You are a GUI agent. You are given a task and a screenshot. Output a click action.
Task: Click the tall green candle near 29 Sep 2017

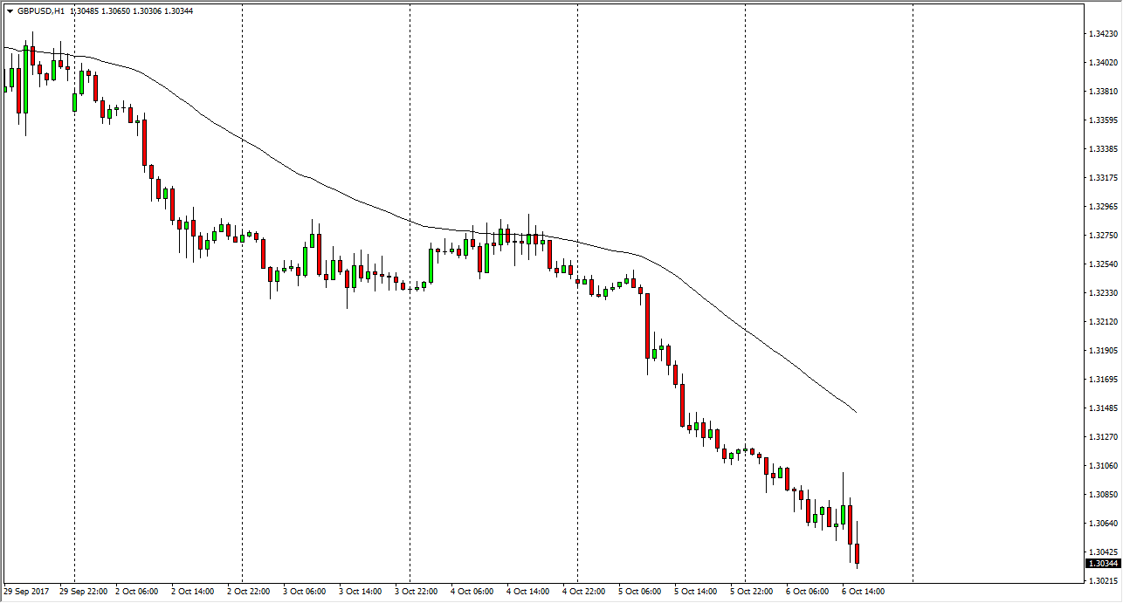25,80
